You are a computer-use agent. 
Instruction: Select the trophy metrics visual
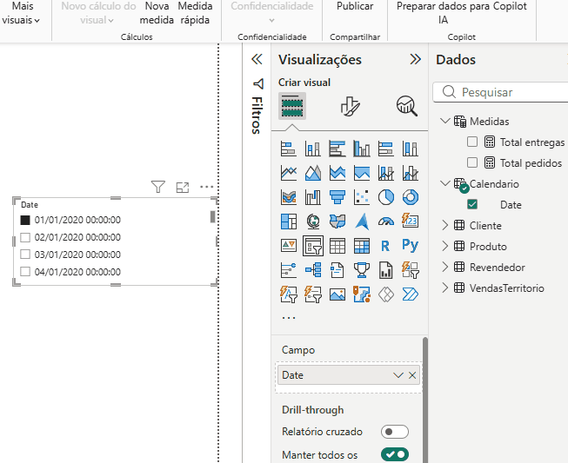pos(362,270)
